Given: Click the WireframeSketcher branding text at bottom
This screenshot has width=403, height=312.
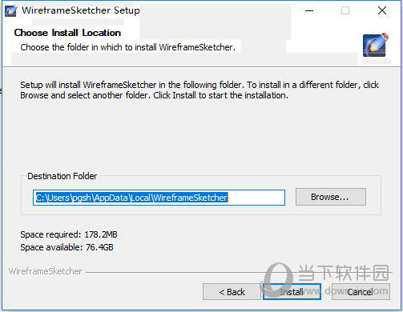Looking at the screenshot, I should pyautogui.click(x=45, y=271).
